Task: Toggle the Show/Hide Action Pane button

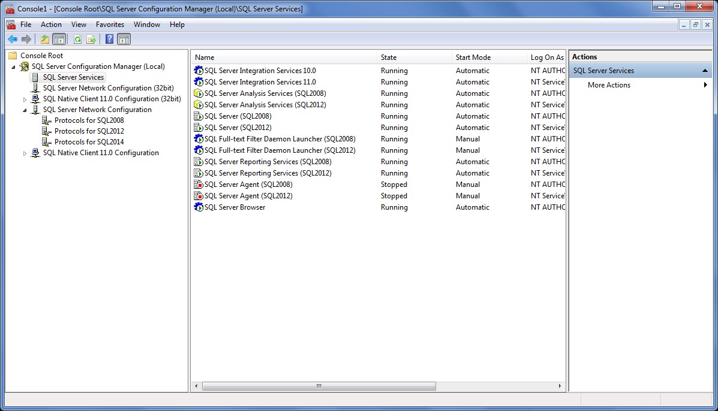Action: [x=124, y=40]
